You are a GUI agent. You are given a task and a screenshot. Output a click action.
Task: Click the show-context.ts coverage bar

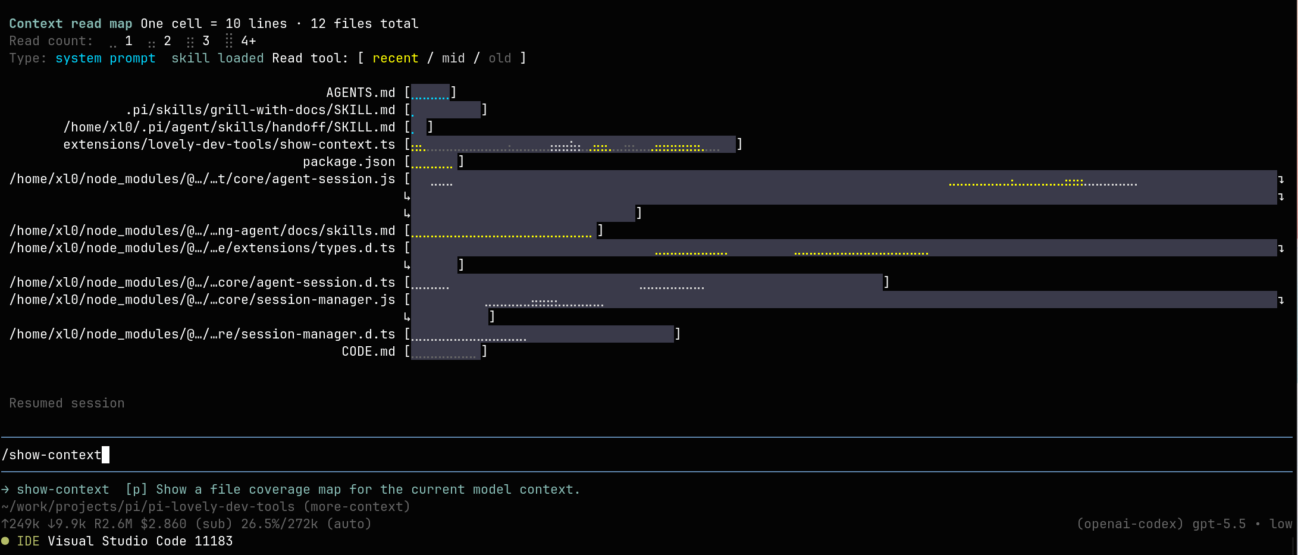[x=573, y=145]
